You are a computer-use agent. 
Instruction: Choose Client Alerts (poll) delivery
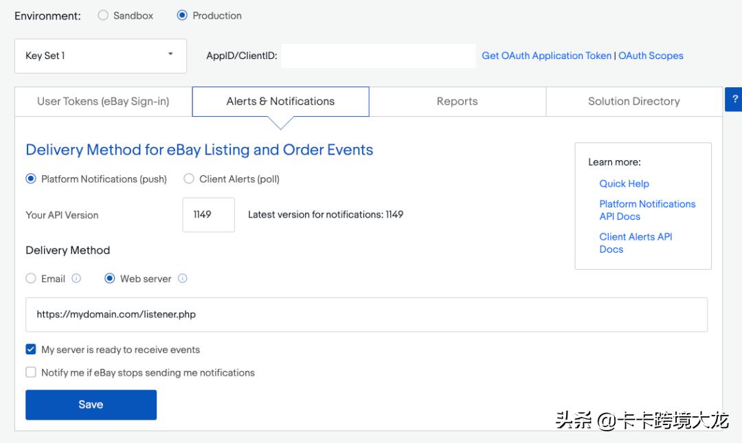189,179
